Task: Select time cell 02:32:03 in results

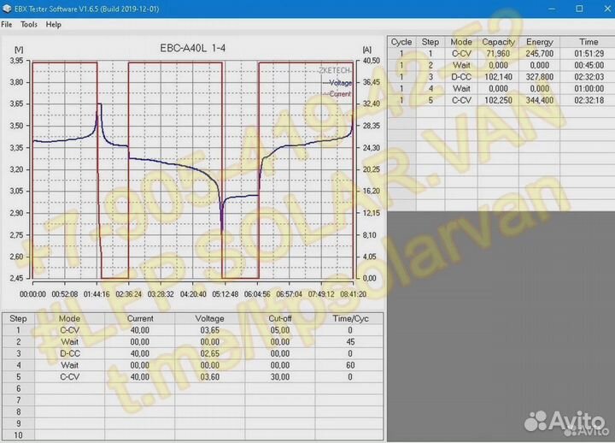Action: 589,77
